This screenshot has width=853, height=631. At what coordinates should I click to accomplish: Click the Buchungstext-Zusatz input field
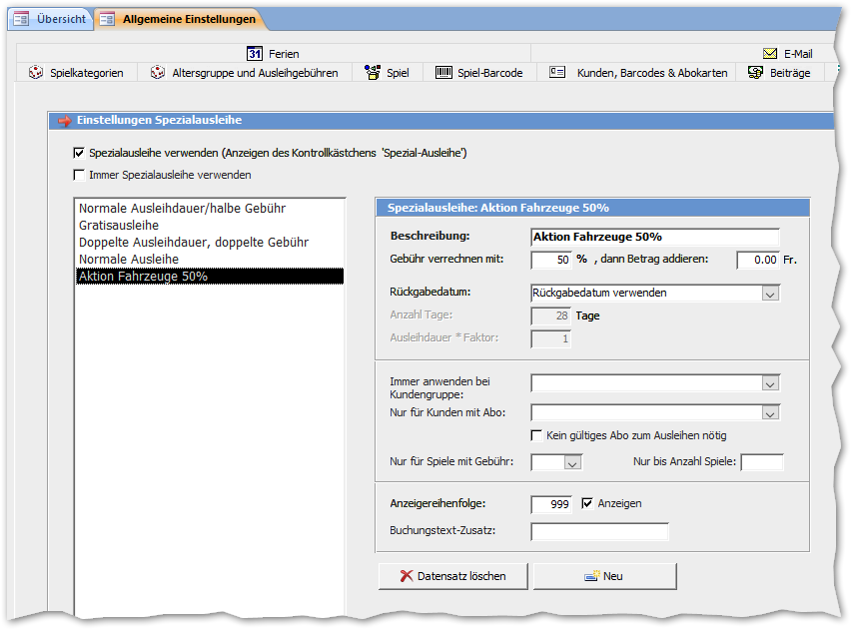coord(599,531)
